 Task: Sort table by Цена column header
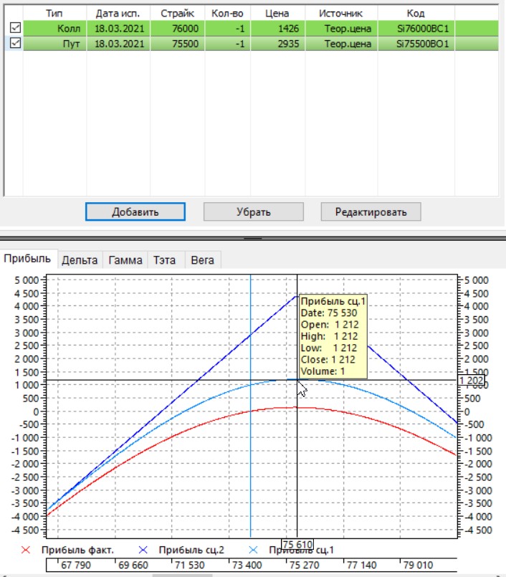click(x=276, y=13)
